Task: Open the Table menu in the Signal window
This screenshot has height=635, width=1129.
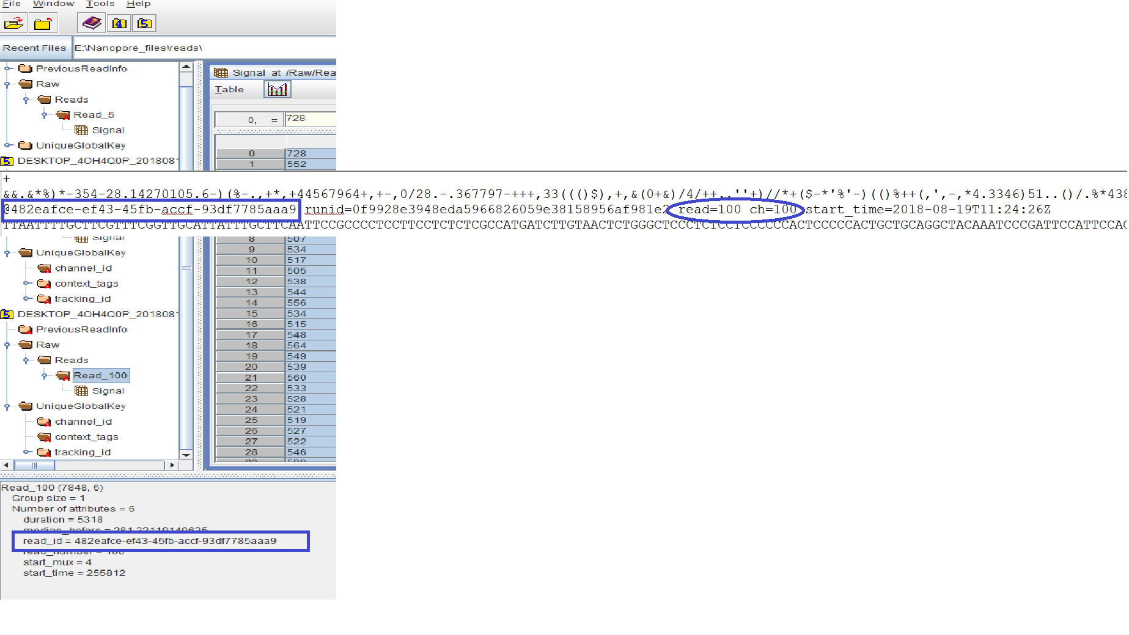Action: [x=229, y=89]
